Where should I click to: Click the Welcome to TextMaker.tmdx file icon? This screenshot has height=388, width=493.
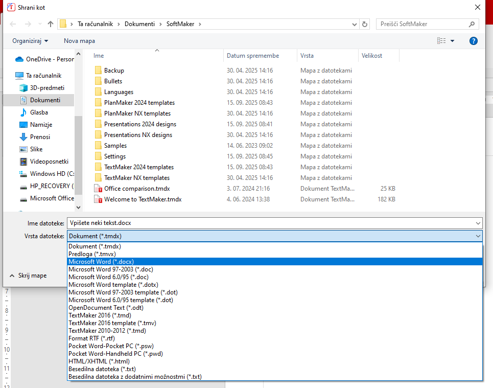(98, 199)
